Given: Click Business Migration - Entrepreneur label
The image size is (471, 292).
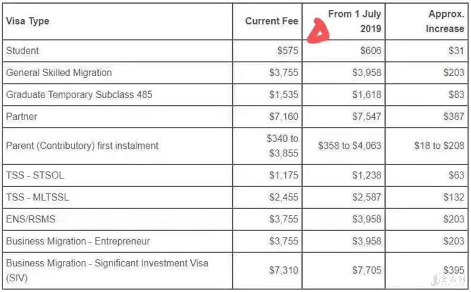Looking at the screenshot, I should (78, 241).
